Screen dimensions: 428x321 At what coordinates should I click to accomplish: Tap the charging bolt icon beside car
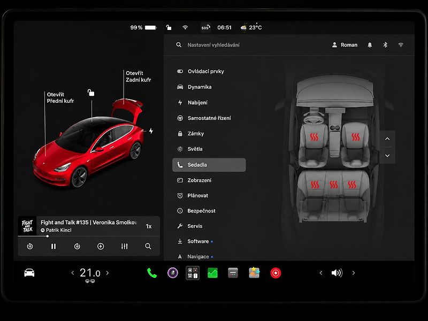[x=151, y=131]
